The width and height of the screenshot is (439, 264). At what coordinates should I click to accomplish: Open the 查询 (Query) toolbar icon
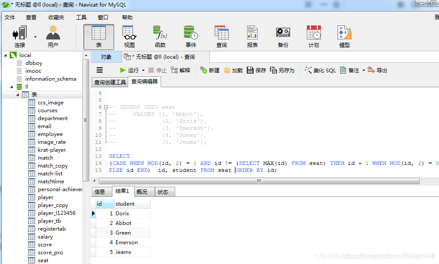click(x=222, y=35)
